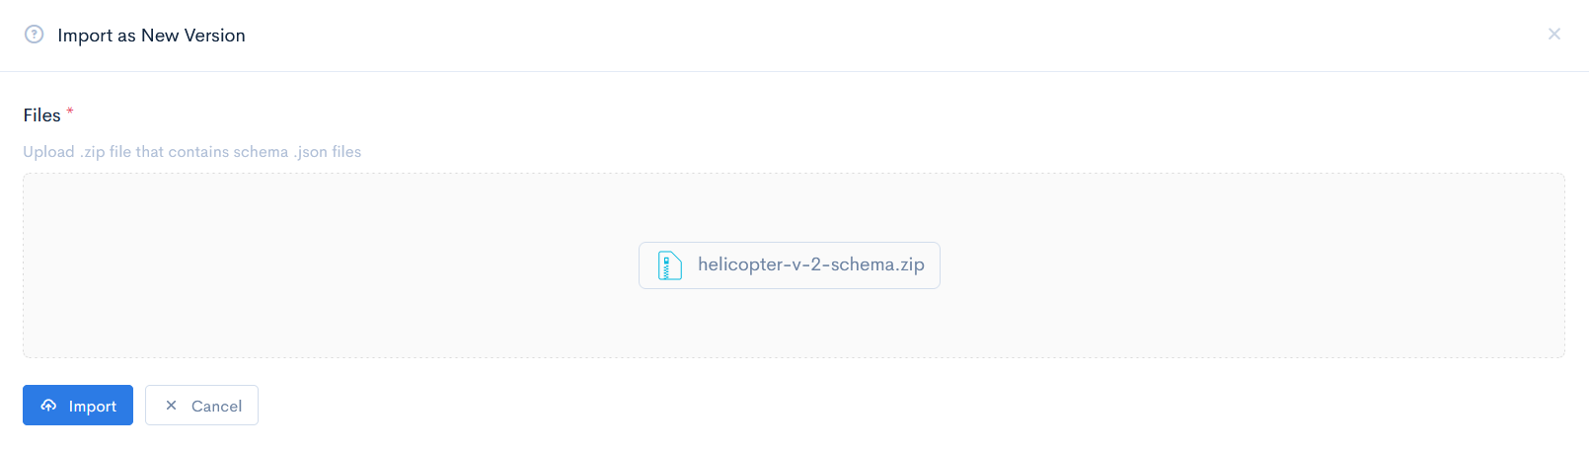Click empty dropzone area right of file chip
Screen dimensions: 1589x450
[1253, 265]
